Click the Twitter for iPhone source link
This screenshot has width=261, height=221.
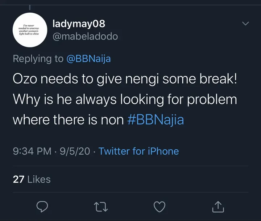[138, 151]
